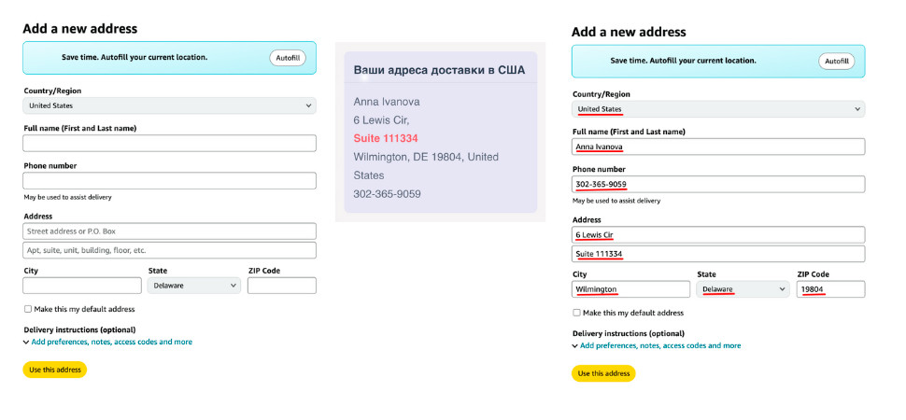This screenshot has width=906, height=420.
Task: Click the red Suite 111334 text in the address card
Action: (x=386, y=138)
